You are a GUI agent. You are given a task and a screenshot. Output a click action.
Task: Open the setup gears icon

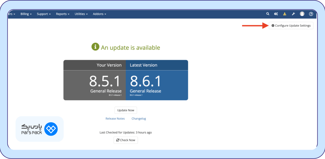276,14
